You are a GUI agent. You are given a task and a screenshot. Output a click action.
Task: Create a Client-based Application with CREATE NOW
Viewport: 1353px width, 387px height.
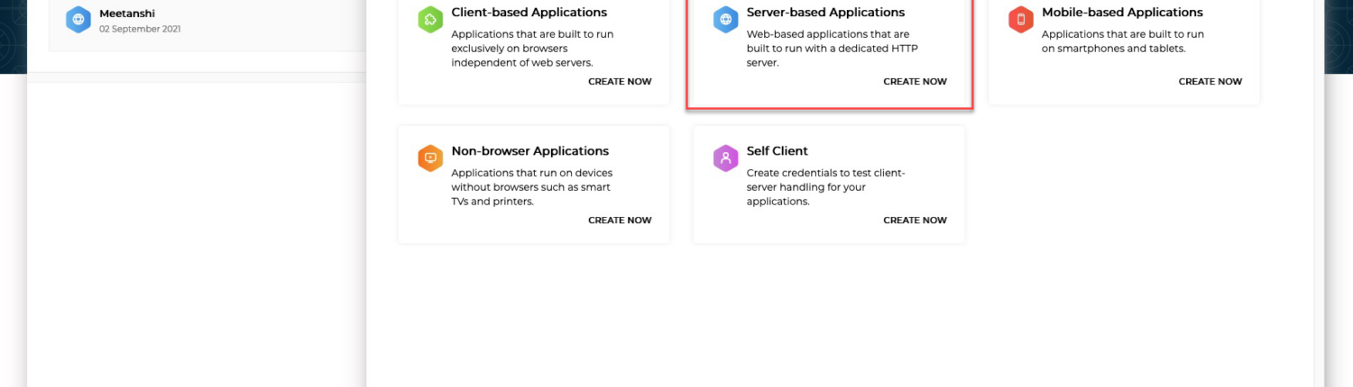pos(620,81)
